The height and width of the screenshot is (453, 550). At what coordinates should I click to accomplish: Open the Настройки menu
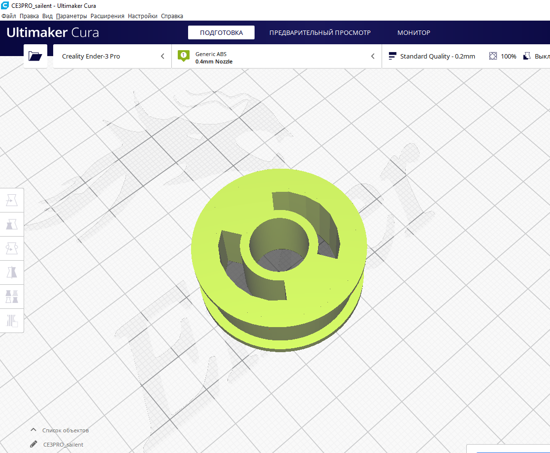click(142, 16)
